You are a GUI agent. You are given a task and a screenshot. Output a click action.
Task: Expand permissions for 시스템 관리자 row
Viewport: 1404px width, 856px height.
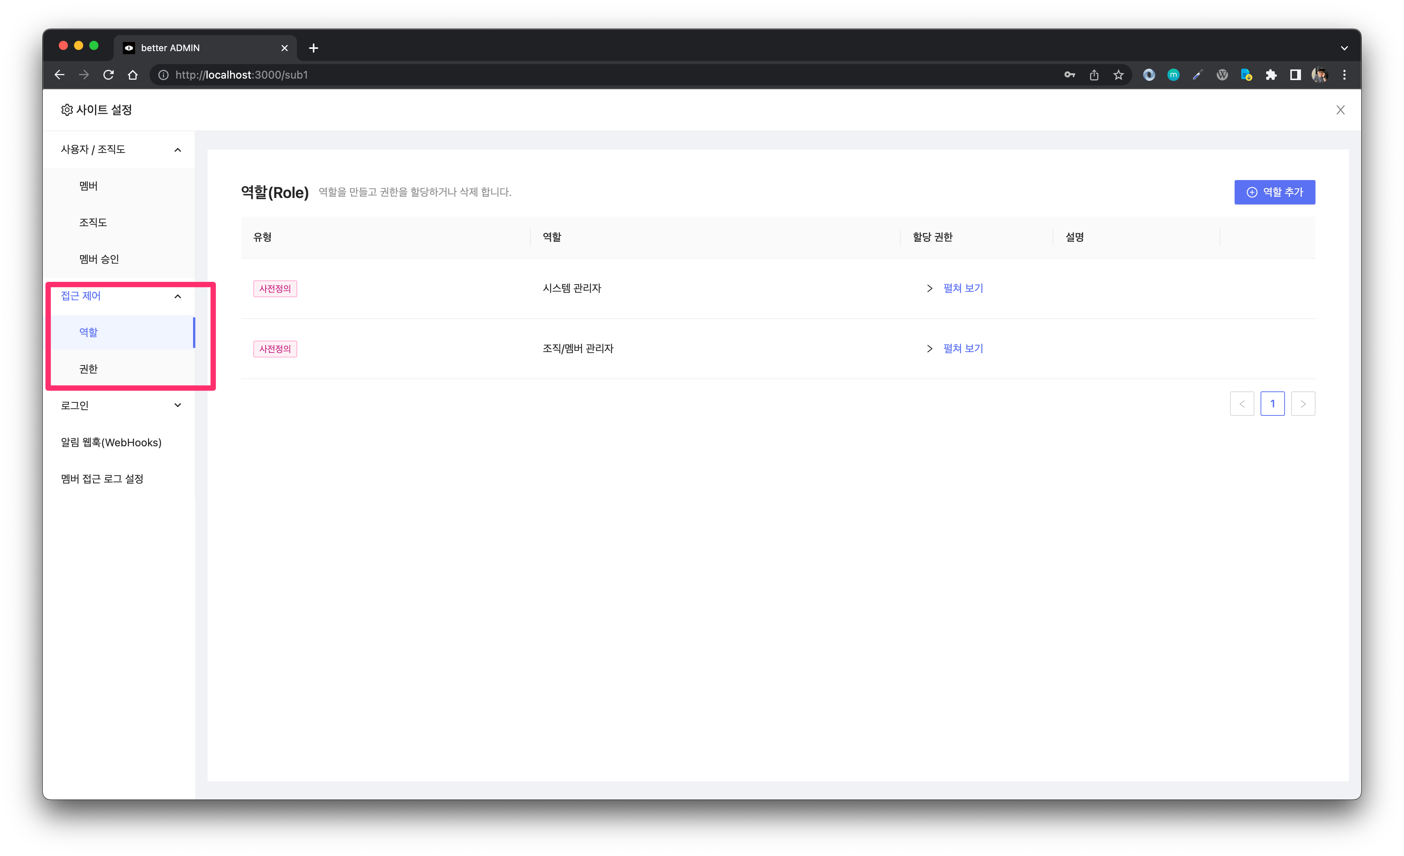(963, 288)
